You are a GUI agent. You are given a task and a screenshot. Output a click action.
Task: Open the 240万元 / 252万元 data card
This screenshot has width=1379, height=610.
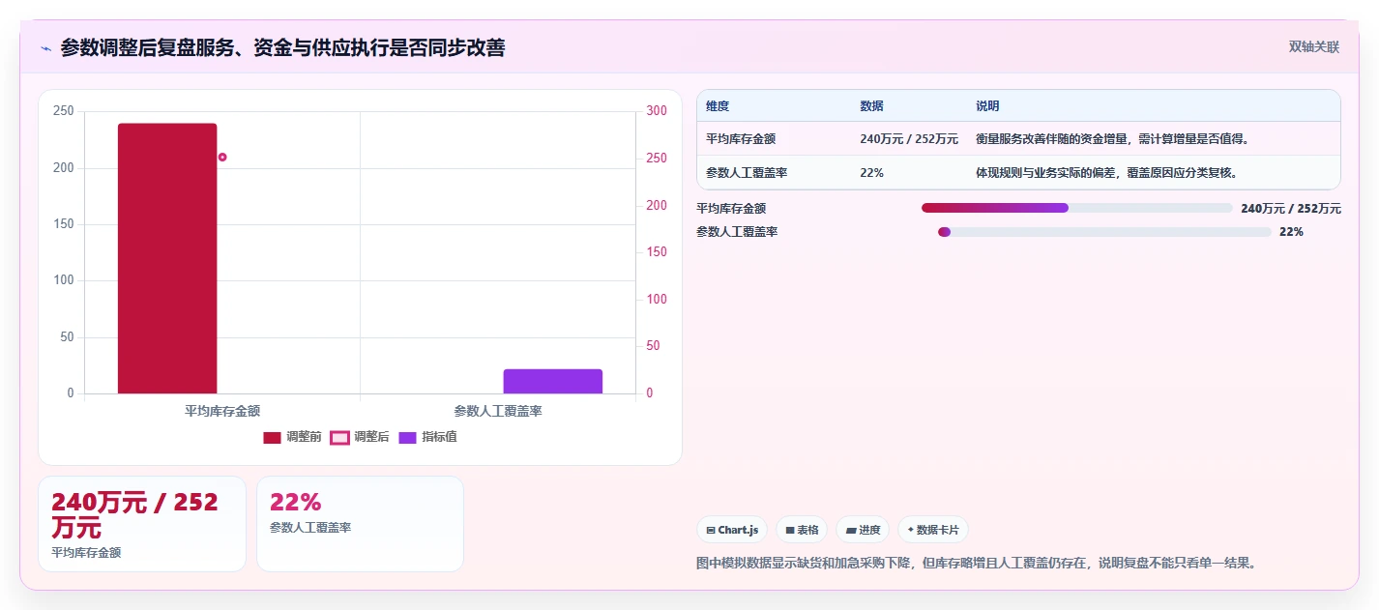click(x=142, y=524)
